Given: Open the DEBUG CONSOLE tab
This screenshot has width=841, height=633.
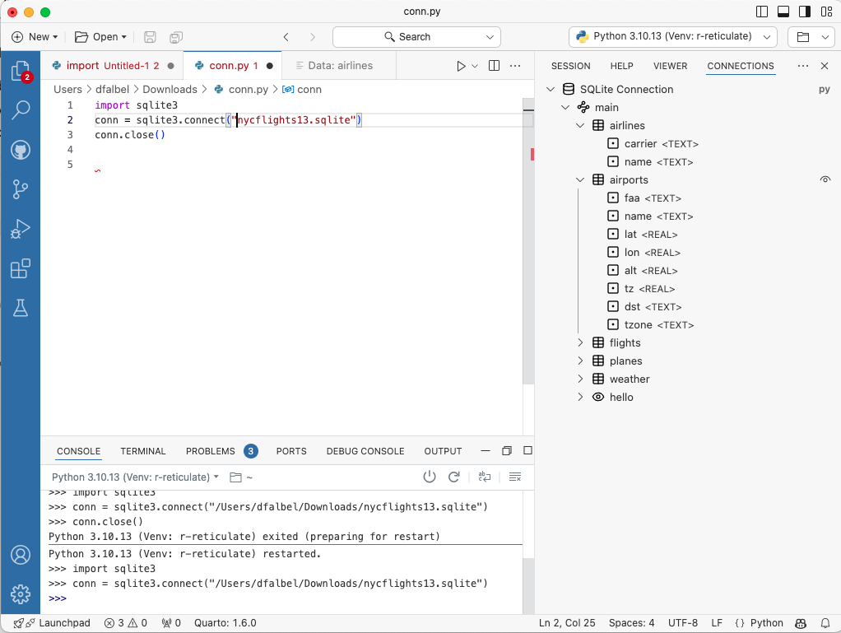Looking at the screenshot, I should [x=365, y=451].
